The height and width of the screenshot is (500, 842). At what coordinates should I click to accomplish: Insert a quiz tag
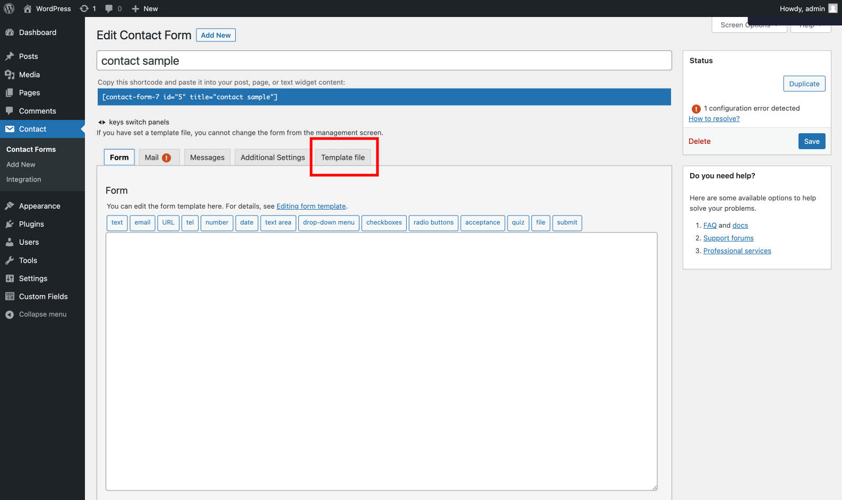pos(518,223)
